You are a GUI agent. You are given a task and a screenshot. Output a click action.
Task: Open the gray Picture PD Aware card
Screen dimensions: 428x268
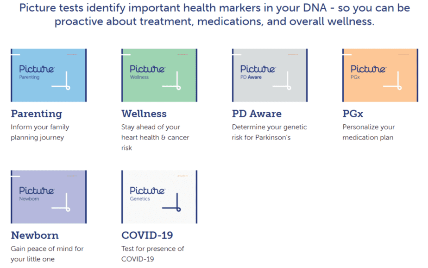click(270, 75)
